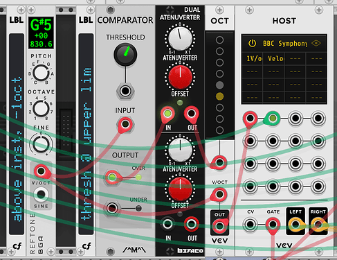Click the Host LEFT audio output jack
This screenshot has width=337, height=260.
point(295,224)
